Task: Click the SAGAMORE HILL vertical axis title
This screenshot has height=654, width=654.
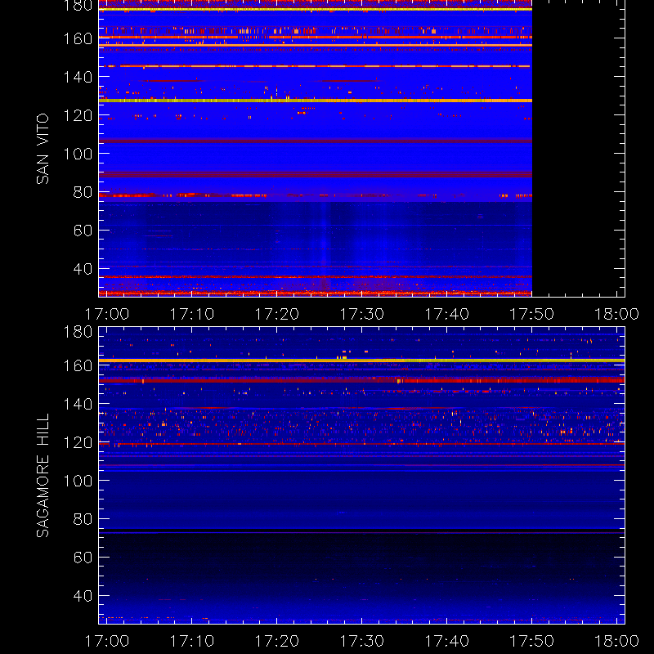Action: pos(43,476)
